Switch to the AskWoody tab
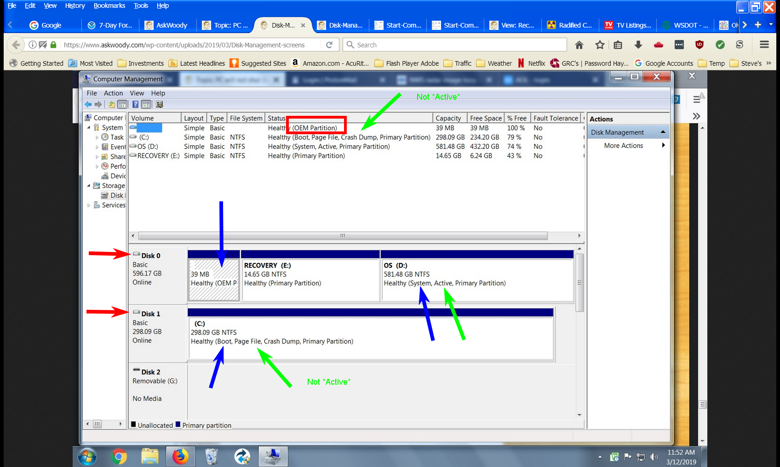This screenshot has height=467, width=780. coord(166,25)
